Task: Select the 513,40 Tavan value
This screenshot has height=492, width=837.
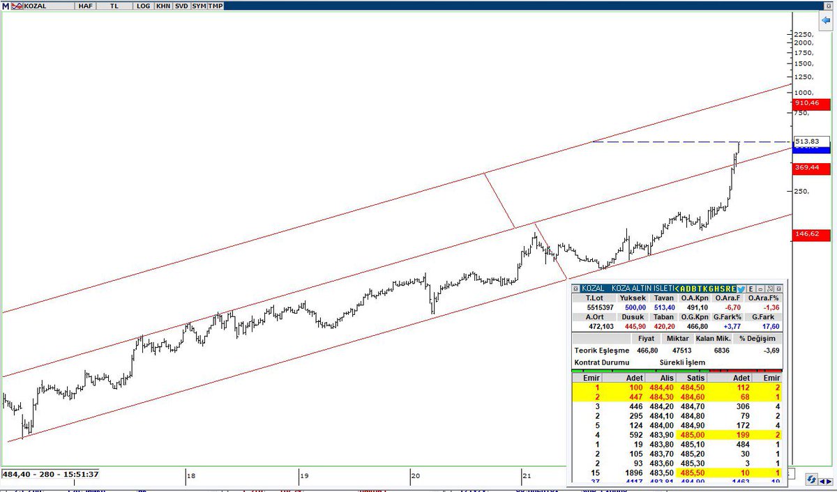Action: click(x=665, y=307)
